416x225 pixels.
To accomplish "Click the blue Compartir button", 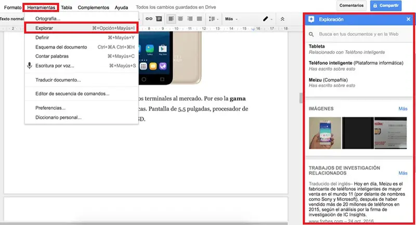I will click(x=386, y=6).
